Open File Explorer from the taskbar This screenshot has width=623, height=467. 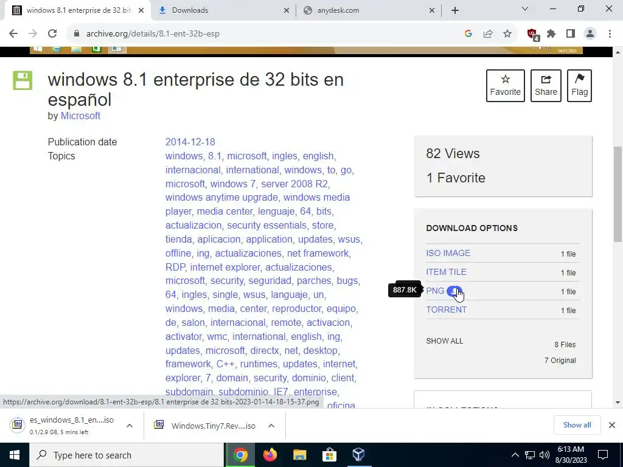(299, 455)
